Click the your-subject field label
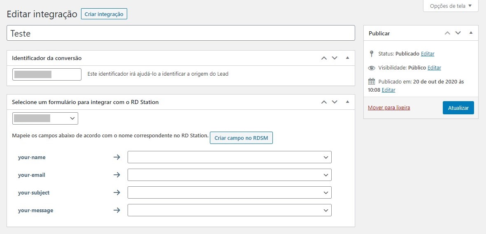This screenshot has height=234, width=486. [x=34, y=193]
